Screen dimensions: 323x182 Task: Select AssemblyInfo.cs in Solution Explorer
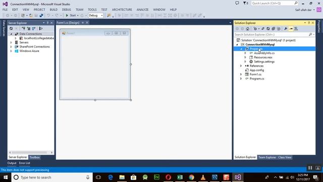(x=264, y=53)
